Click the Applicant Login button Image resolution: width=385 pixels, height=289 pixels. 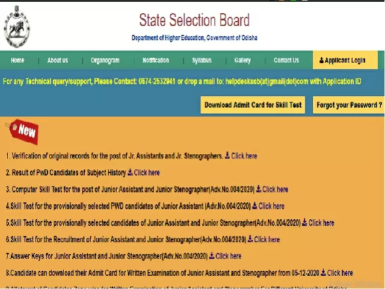(x=345, y=60)
